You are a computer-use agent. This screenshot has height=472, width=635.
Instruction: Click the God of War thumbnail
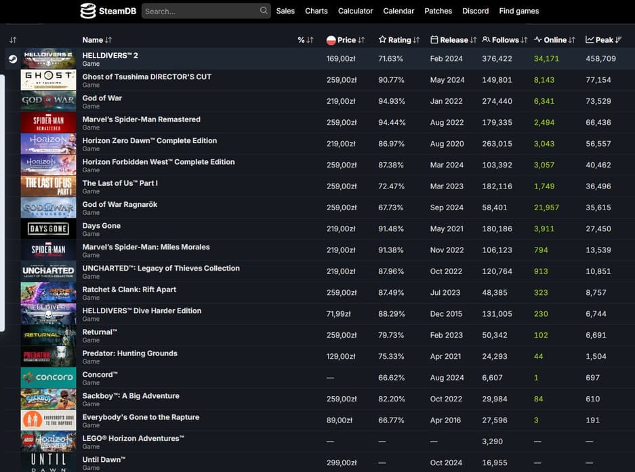(48, 102)
